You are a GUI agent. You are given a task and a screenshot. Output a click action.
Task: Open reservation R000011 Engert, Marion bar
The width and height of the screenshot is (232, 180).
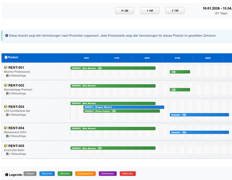(x=124, y=107)
